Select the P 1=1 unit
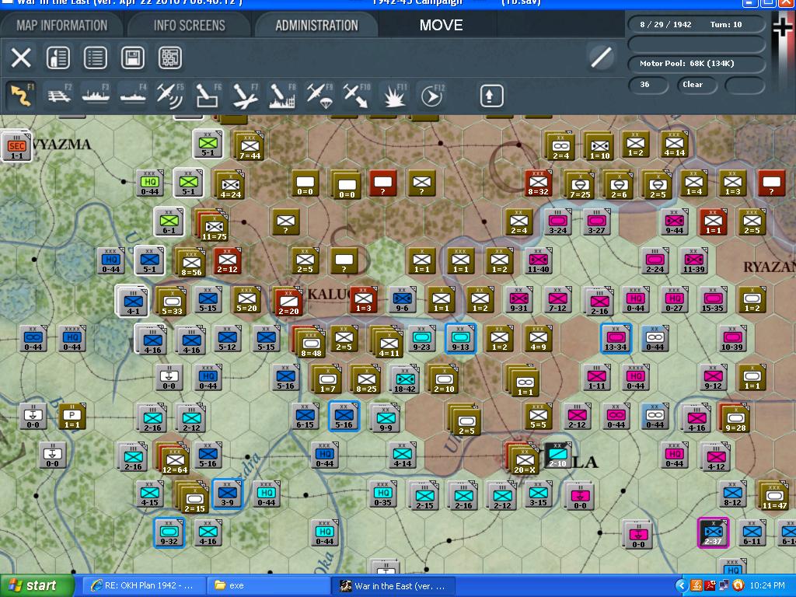The image size is (796, 597). (x=72, y=417)
